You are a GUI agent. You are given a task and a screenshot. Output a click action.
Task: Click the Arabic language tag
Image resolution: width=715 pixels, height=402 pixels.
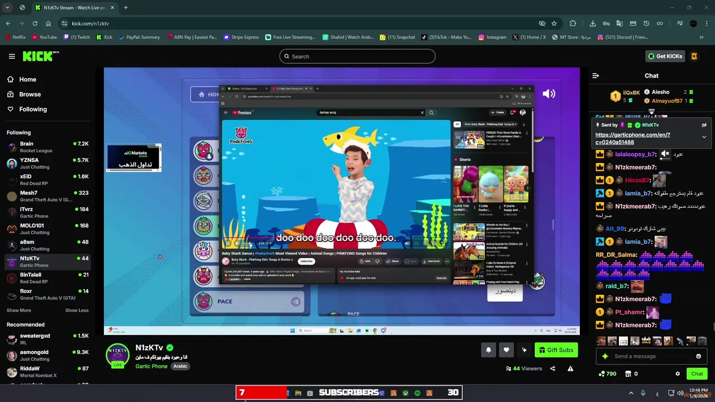coord(180,366)
